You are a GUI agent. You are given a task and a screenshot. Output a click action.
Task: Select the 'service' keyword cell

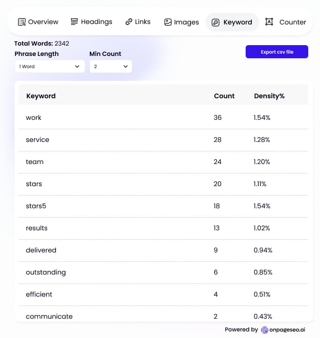point(38,140)
